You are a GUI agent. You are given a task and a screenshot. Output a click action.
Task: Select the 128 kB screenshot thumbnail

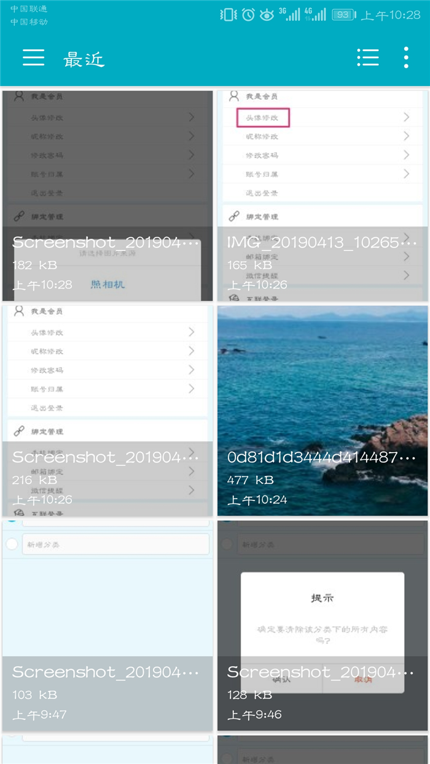pos(322,626)
